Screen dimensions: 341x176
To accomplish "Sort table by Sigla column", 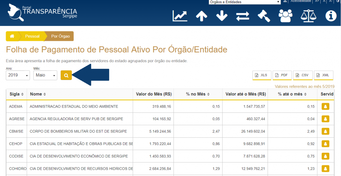I will pyautogui.click(x=16, y=94).
